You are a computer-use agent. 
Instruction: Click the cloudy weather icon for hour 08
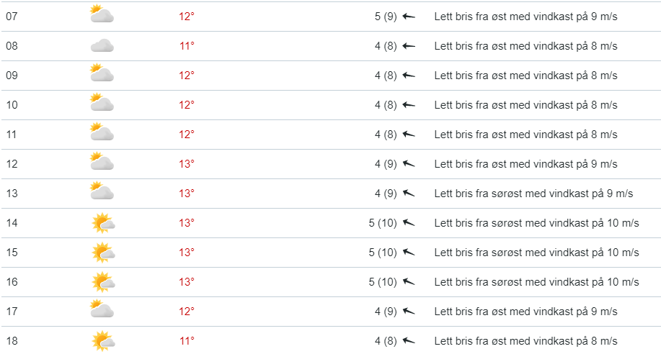102,46
